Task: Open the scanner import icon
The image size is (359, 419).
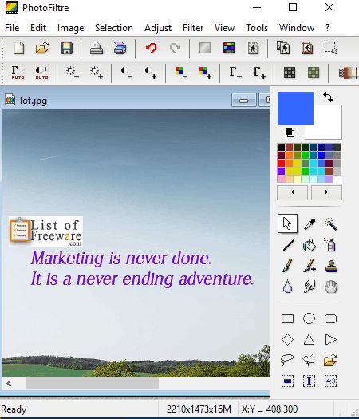Action: (120, 49)
